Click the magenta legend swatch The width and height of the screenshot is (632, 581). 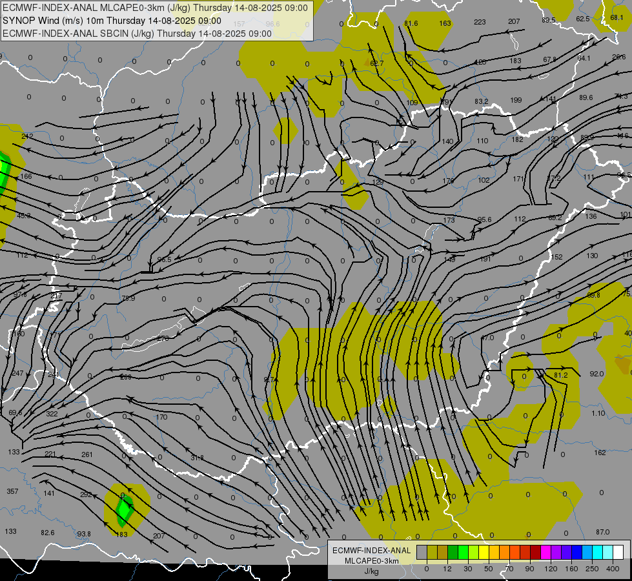[545, 553]
